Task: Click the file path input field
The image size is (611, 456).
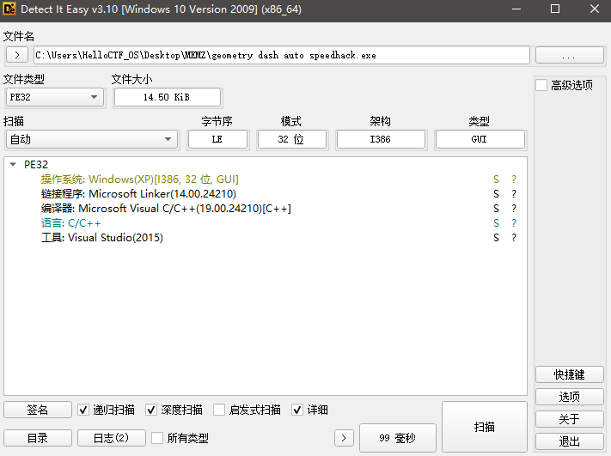Action: 281,55
